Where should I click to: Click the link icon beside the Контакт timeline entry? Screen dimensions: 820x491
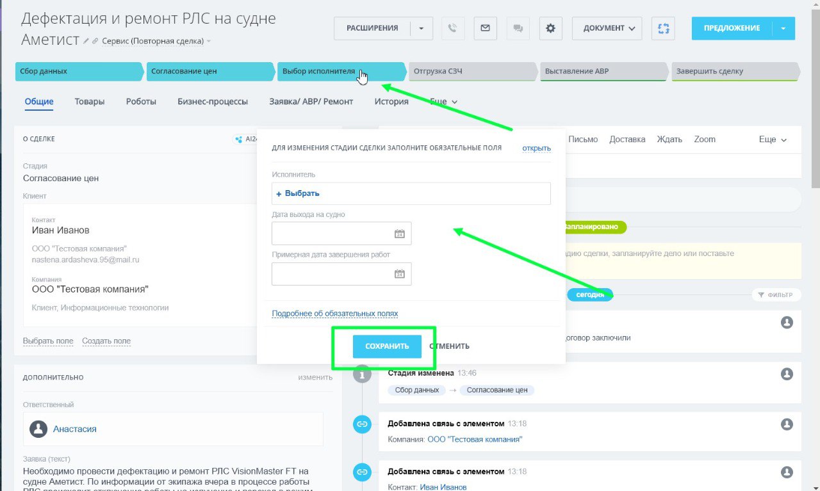tap(362, 472)
